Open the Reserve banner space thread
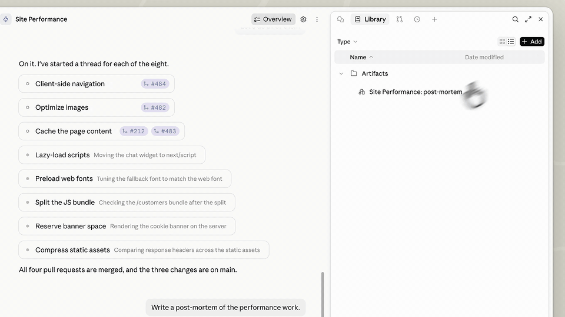 127,226
